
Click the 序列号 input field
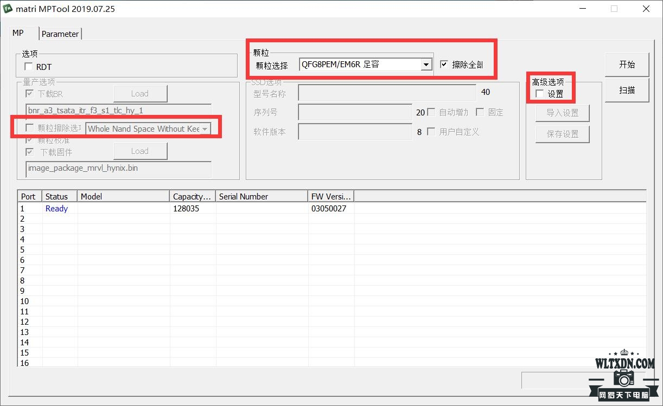point(355,112)
